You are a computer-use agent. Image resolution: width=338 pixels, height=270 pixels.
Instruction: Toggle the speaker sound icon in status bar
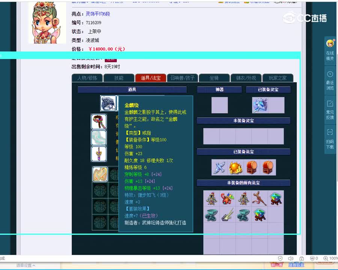291,258
